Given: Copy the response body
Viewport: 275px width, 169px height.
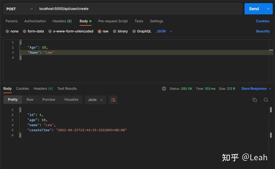Looking at the screenshot, I should click(254, 100).
